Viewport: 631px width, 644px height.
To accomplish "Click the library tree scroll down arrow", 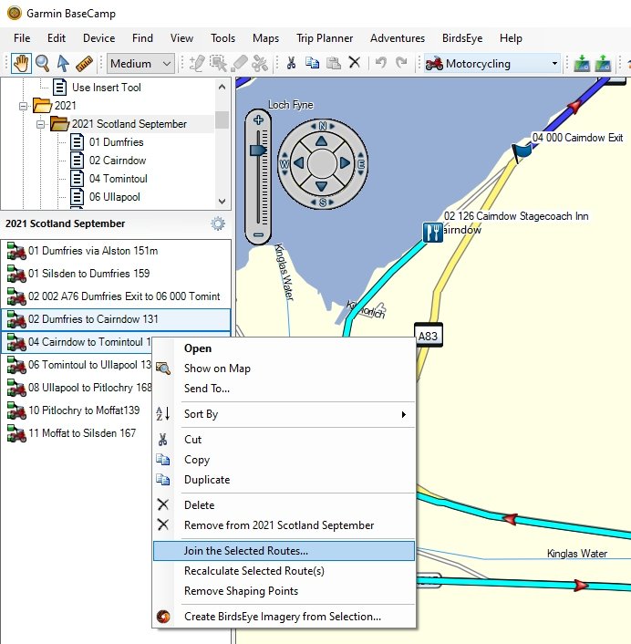I will (x=222, y=202).
